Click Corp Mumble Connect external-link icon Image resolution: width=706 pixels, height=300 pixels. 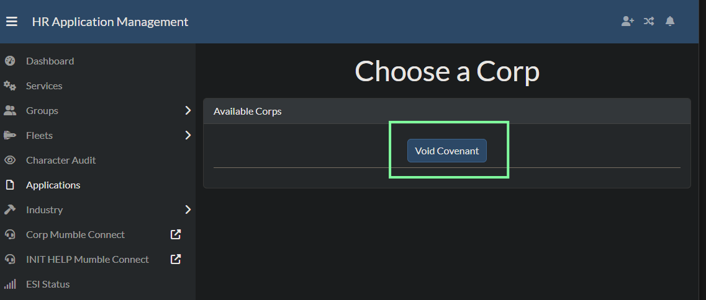coord(176,234)
